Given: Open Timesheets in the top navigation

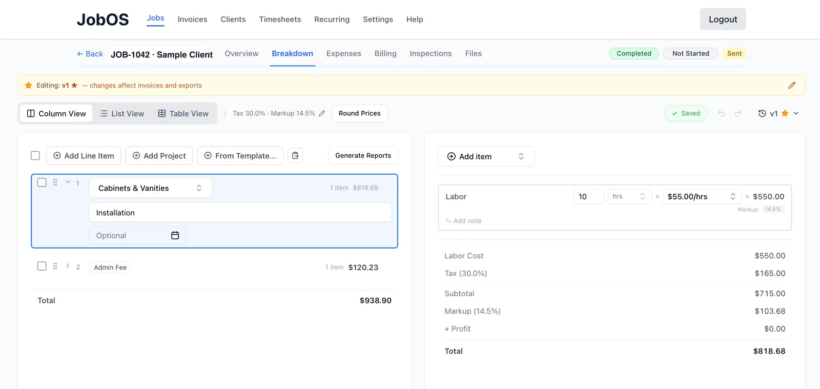Looking at the screenshot, I should 280,19.
